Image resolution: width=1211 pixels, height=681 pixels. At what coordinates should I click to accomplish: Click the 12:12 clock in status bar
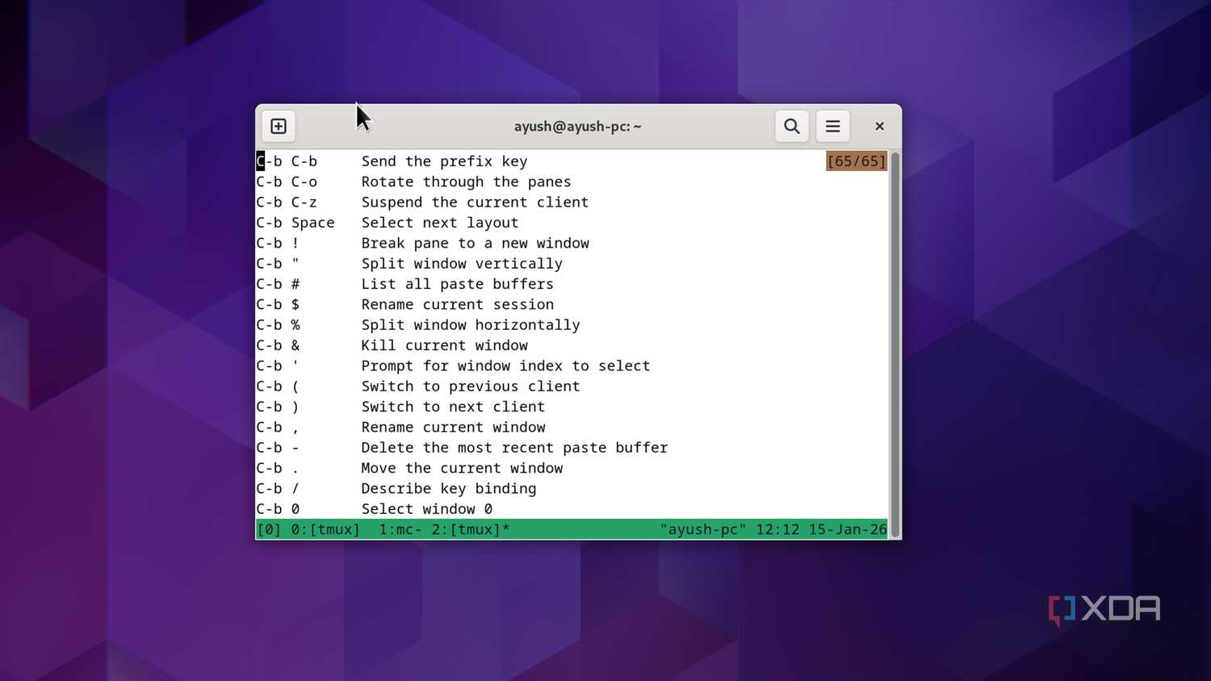[777, 529]
